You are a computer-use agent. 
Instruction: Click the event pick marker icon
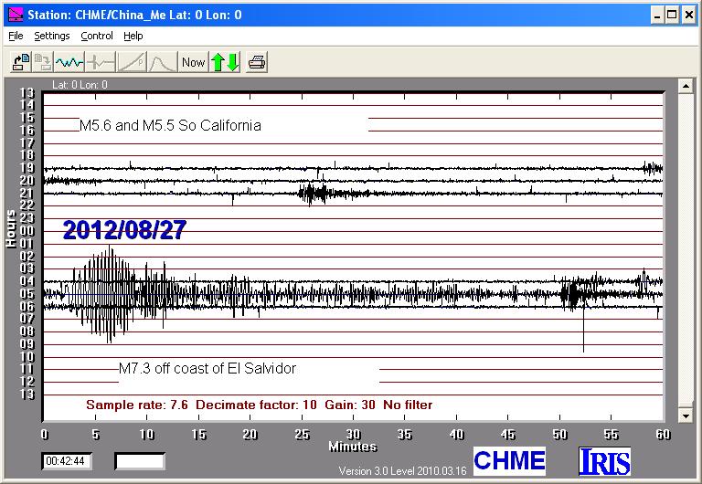tap(100, 62)
